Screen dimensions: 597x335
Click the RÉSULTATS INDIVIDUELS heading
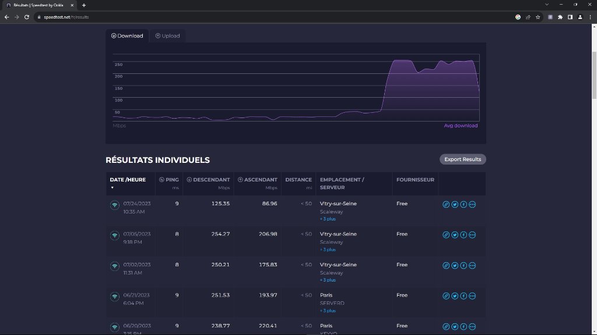(157, 160)
